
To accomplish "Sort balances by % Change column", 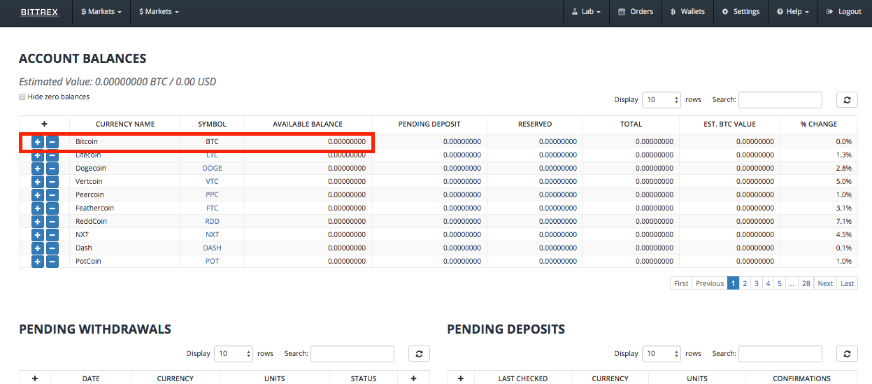I will 819,124.
